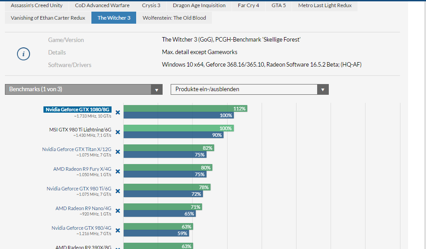Click Nvidia Geforce GTX Titan X/12G label
Screen dimensions: 426x249
pos(77,149)
